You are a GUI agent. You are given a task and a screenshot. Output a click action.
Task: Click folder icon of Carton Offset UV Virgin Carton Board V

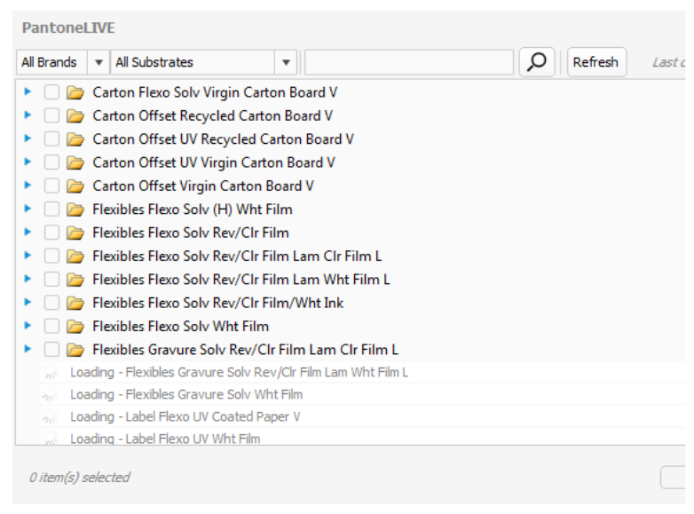[x=75, y=163]
